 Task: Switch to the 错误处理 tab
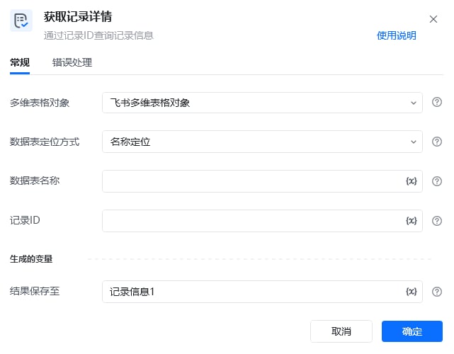click(72, 62)
